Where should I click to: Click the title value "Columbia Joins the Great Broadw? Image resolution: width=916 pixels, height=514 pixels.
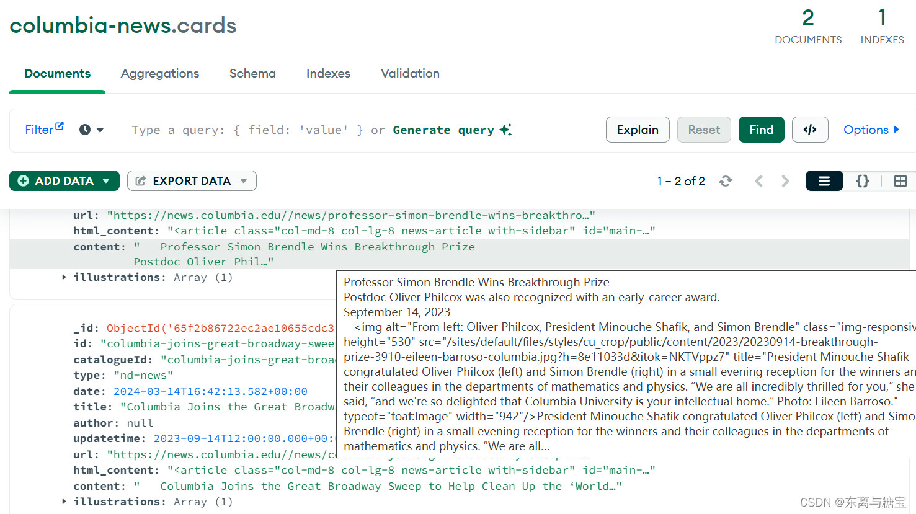pos(228,407)
